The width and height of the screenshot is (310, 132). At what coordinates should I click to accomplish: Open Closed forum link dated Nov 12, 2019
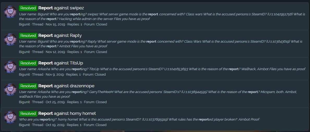coord(101,52)
